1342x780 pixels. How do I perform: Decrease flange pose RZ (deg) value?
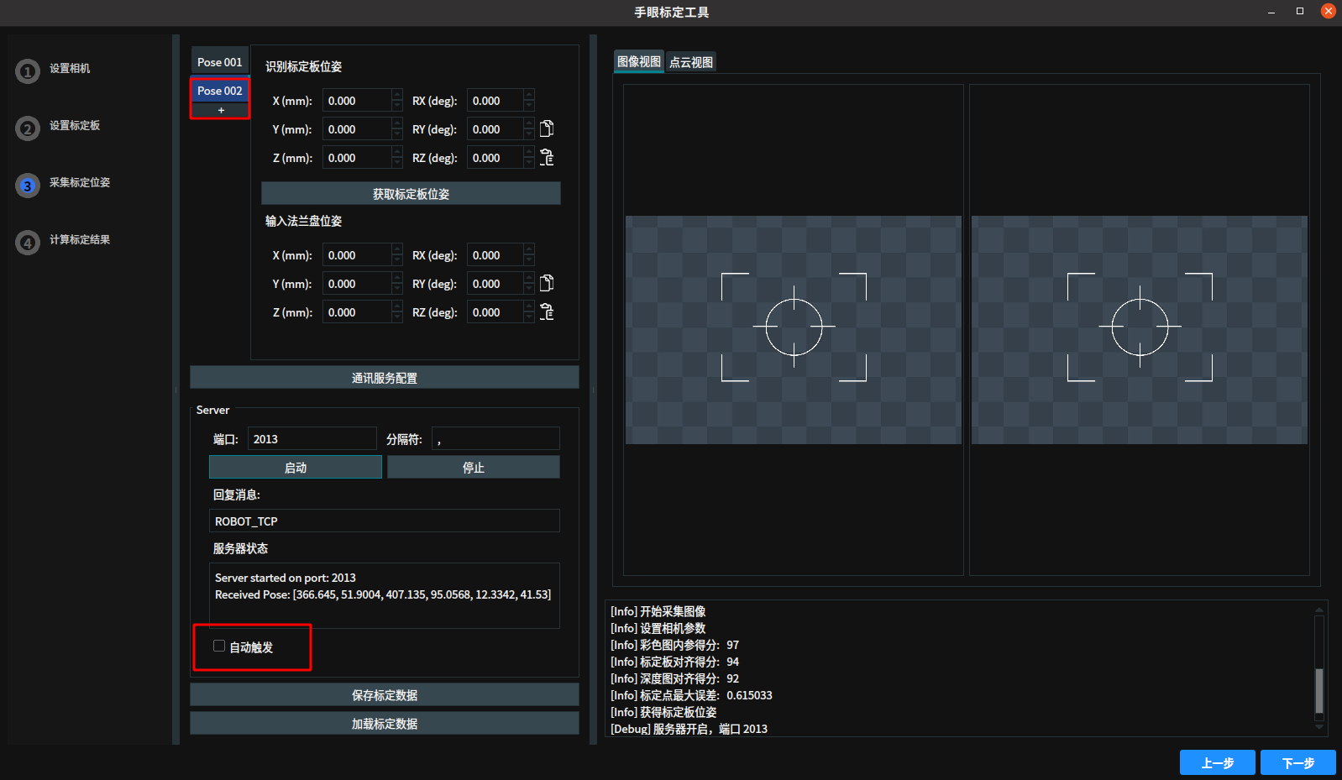click(x=529, y=317)
